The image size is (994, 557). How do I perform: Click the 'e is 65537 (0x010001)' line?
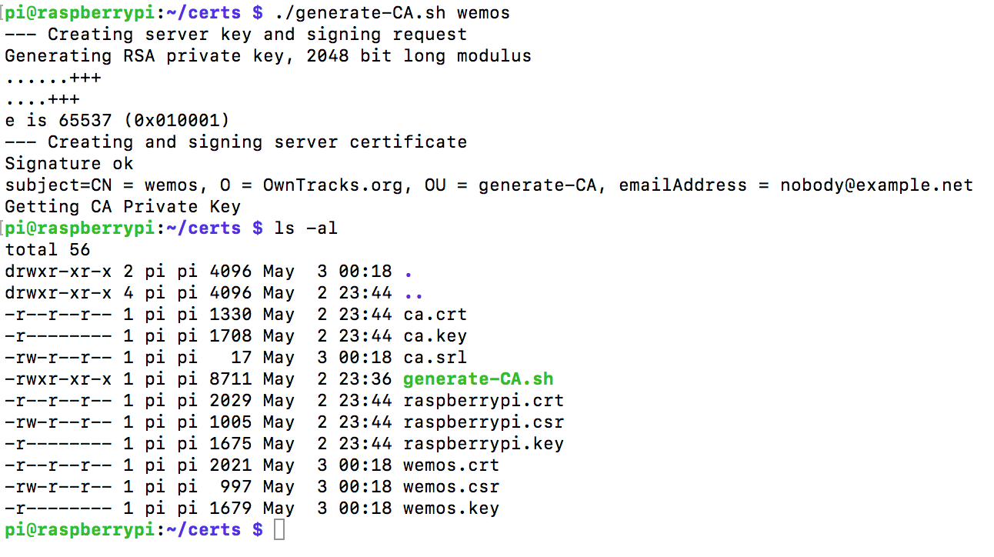point(117,121)
